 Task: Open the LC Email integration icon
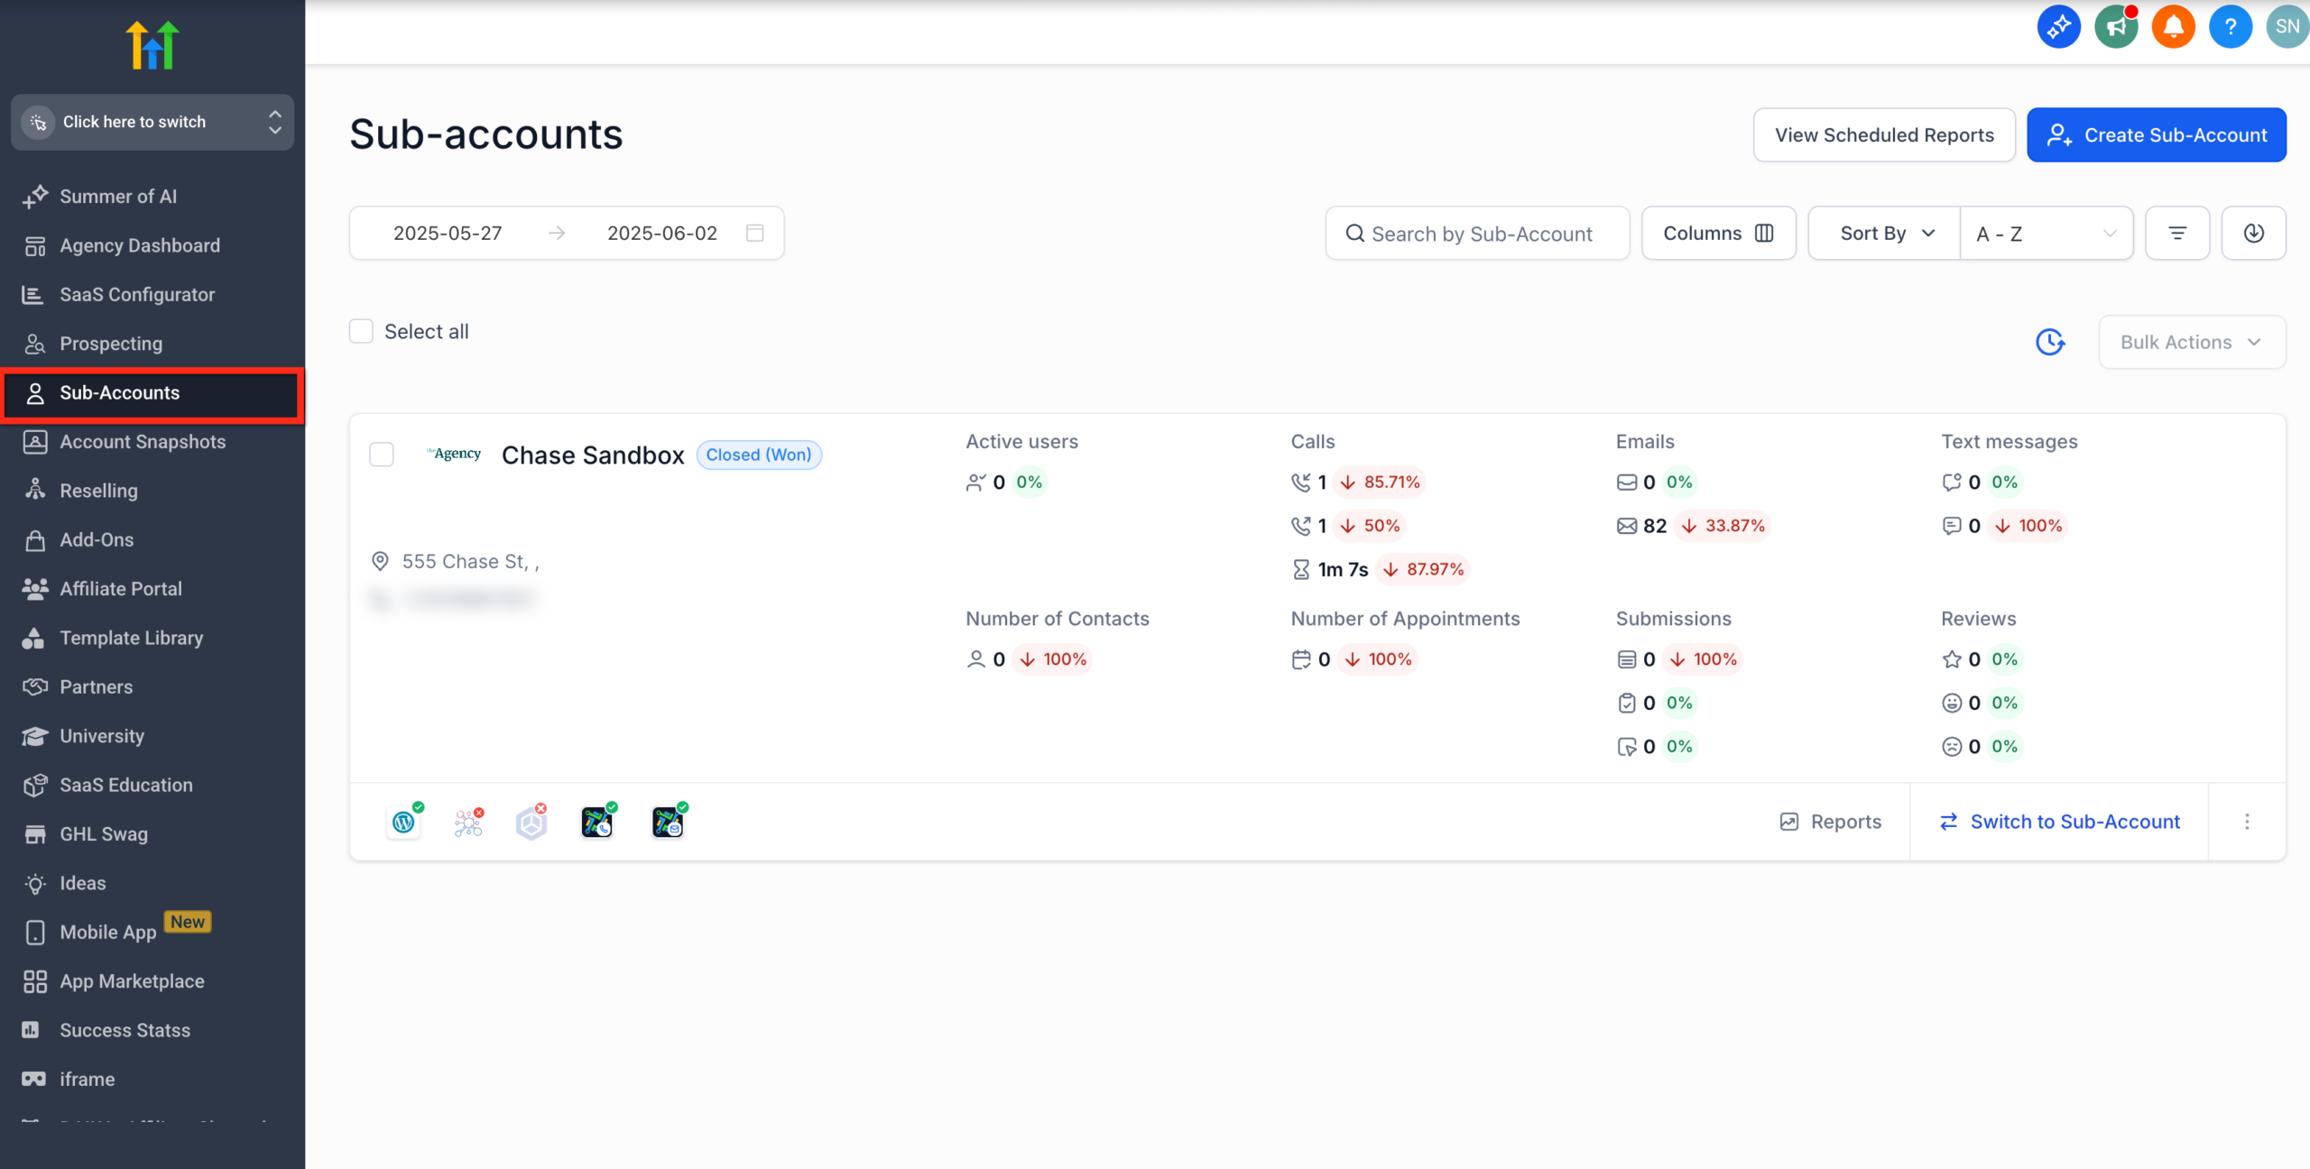pos(667,822)
